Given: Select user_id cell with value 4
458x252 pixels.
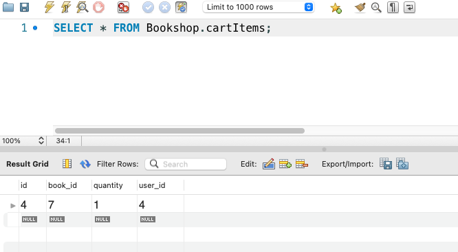Looking at the screenshot, I should (x=160, y=205).
